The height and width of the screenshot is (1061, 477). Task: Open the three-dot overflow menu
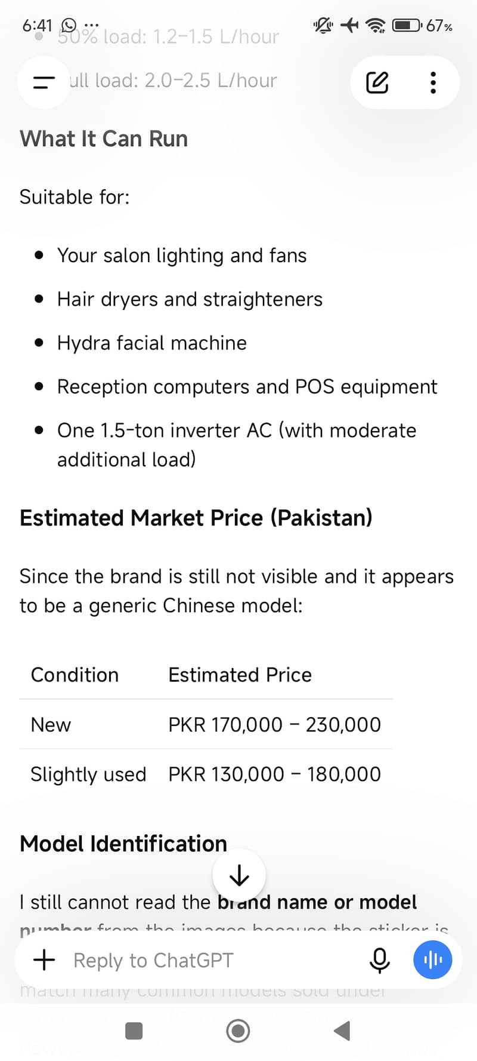[x=433, y=82]
